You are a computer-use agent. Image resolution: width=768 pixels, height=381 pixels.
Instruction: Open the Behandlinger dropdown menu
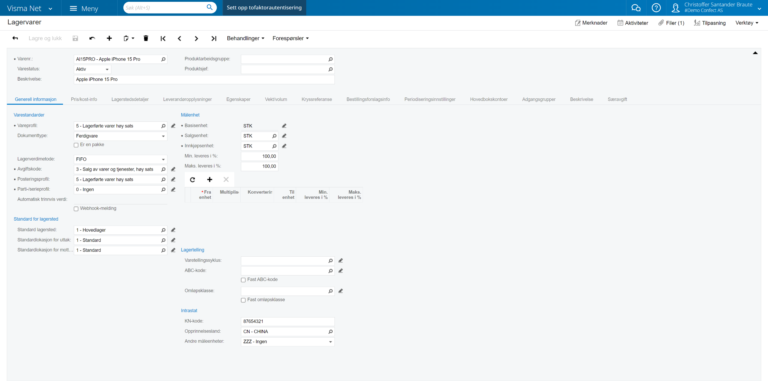pos(245,38)
